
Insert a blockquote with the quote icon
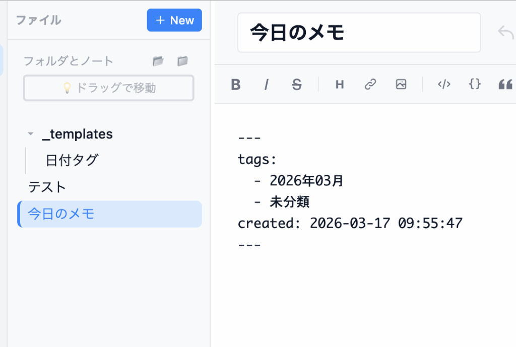(505, 85)
